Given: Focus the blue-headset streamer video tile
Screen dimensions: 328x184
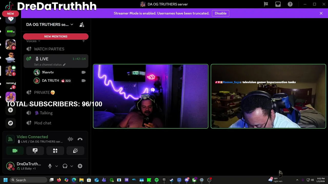Looking at the screenshot, I should [268, 96].
